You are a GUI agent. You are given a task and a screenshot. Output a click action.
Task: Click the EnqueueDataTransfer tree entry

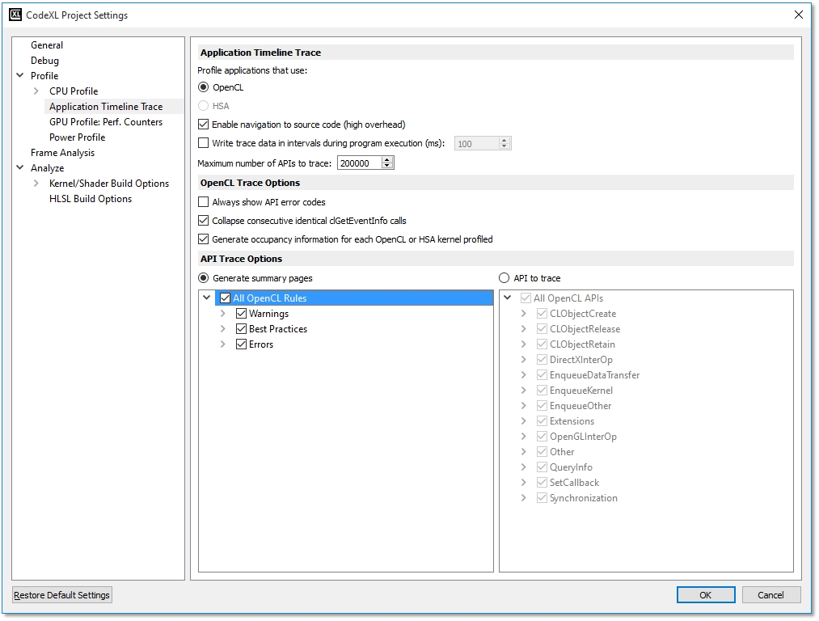tap(594, 375)
